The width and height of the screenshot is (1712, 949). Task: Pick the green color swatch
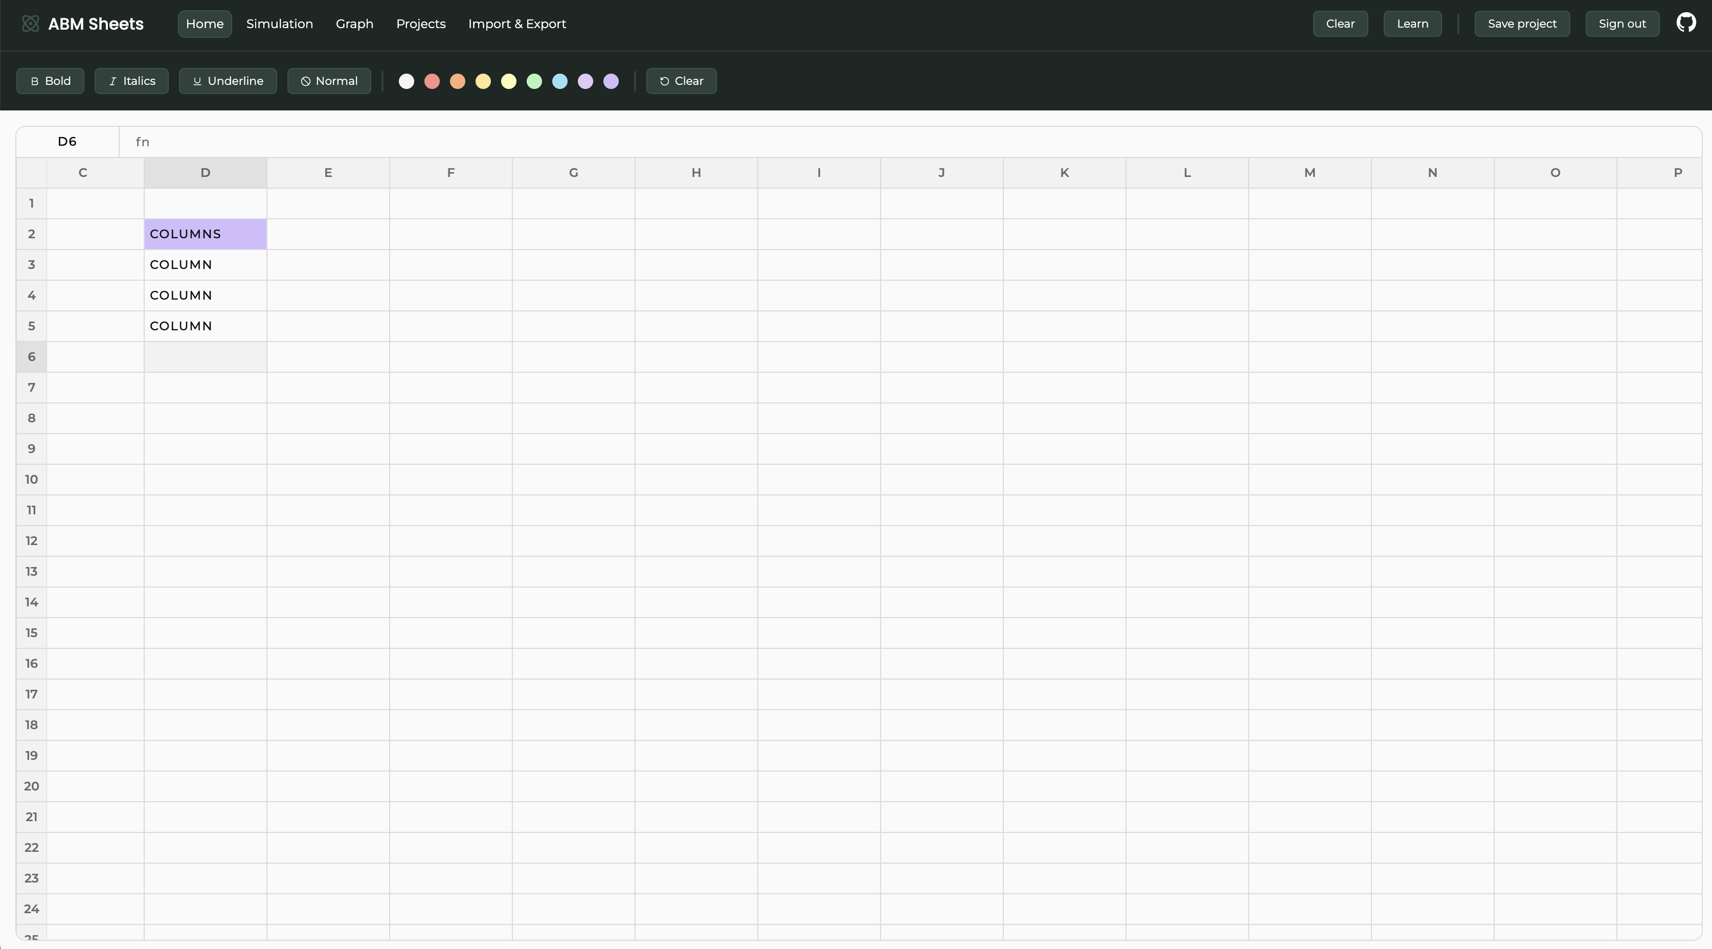534,81
